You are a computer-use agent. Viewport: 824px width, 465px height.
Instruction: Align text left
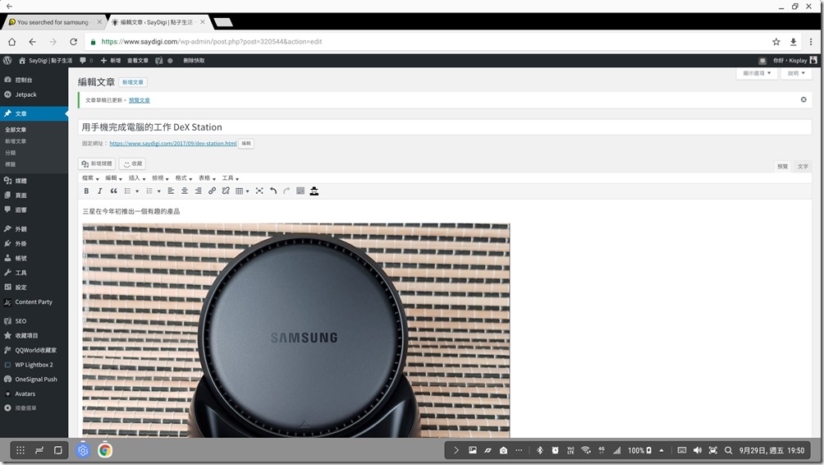pos(171,191)
